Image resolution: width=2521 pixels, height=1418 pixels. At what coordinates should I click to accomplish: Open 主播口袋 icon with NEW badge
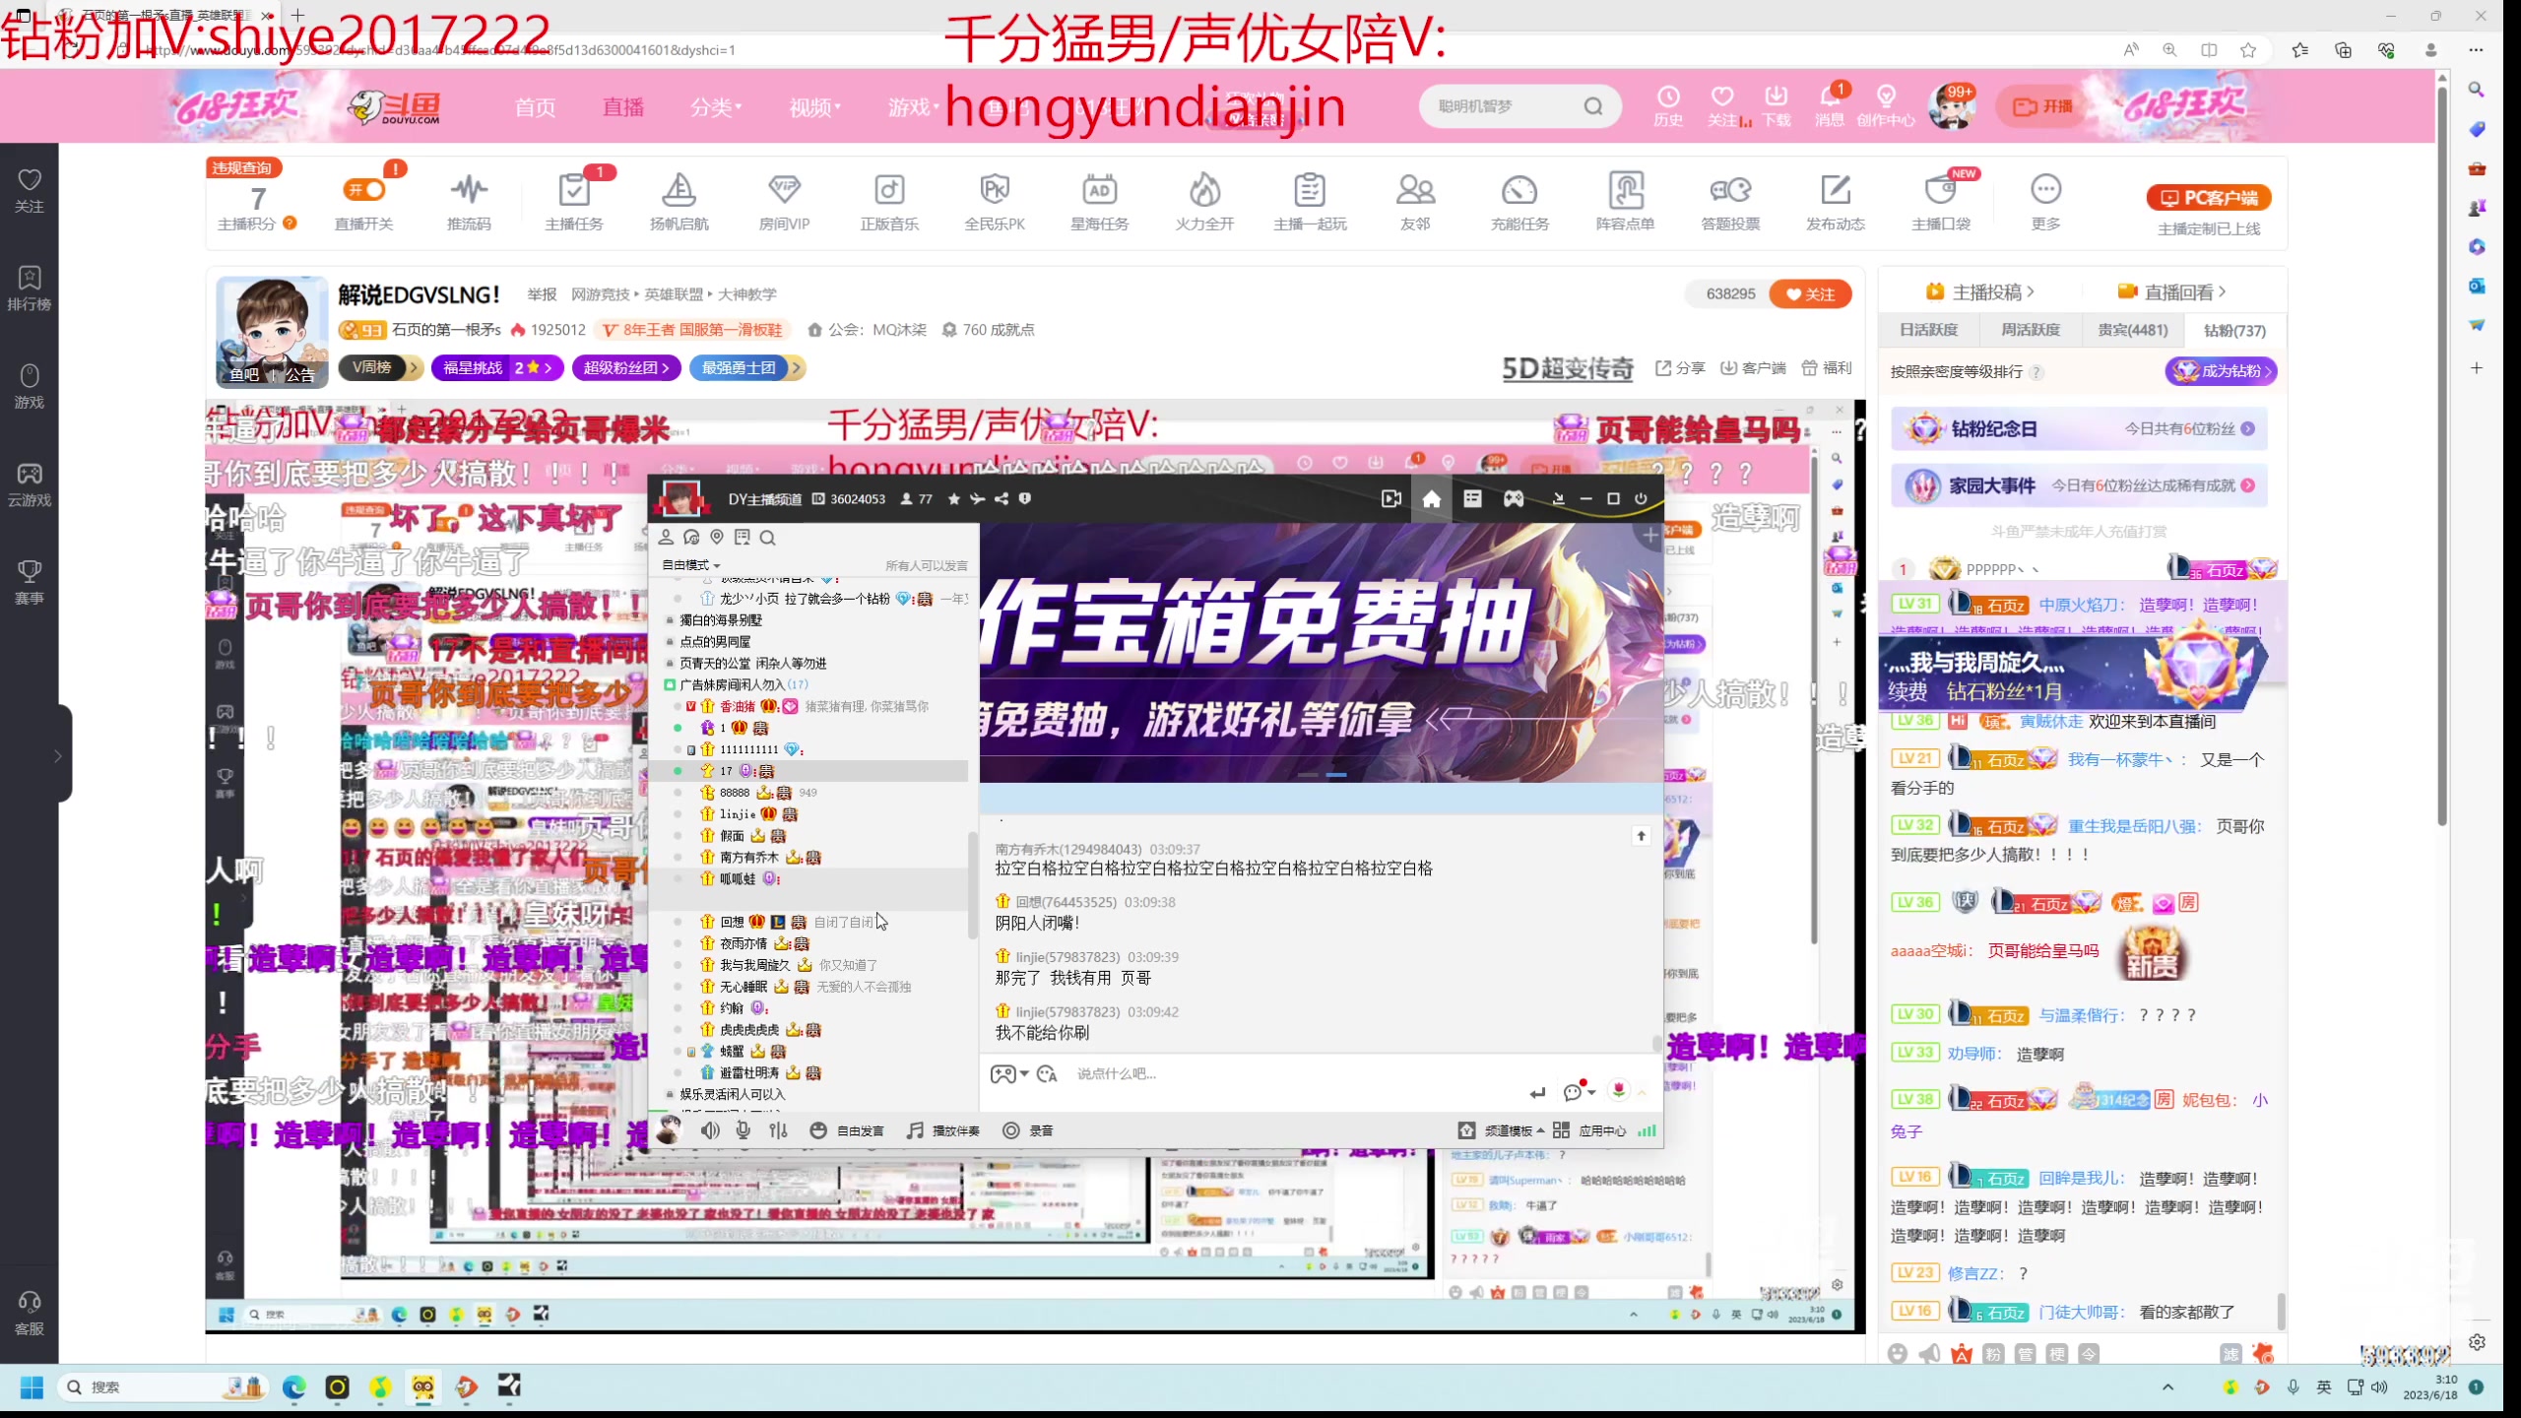point(1941,202)
